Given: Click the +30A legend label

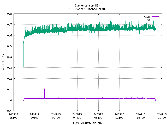Looking at the screenshot, I should coord(147,17).
